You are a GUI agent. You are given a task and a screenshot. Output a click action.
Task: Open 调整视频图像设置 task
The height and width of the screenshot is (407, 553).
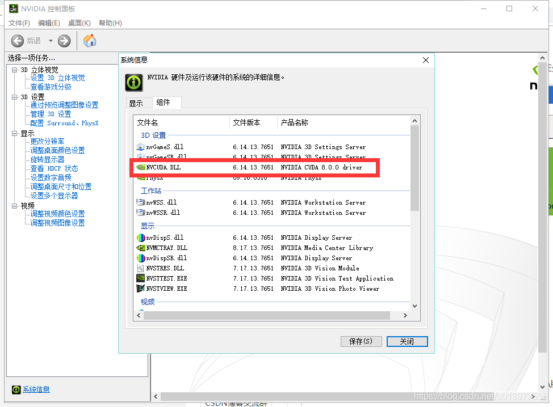click(x=57, y=223)
